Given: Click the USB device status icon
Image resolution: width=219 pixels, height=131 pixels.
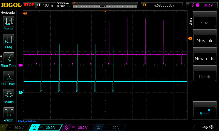Looking at the screenshot, I should 205,127.
